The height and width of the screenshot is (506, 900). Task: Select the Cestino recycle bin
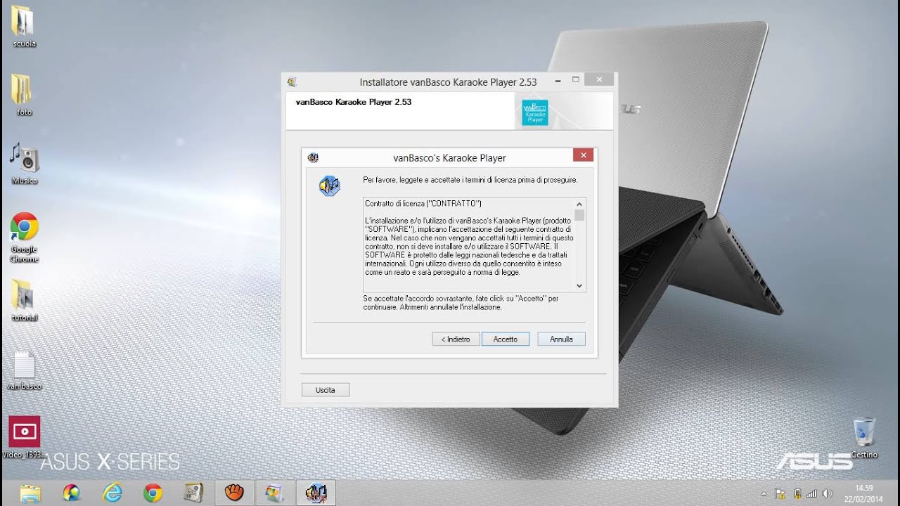[x=864, y=438]
